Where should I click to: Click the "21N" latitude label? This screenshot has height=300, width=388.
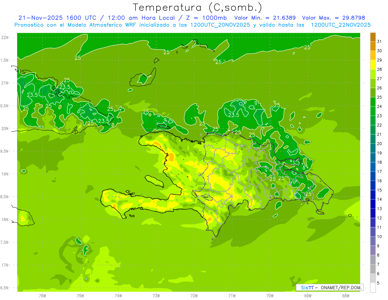5,83
